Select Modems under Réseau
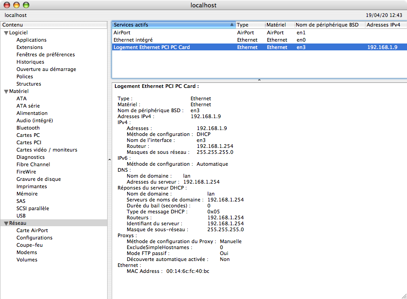This screenshot has height=299, width=407. point(27,253)
